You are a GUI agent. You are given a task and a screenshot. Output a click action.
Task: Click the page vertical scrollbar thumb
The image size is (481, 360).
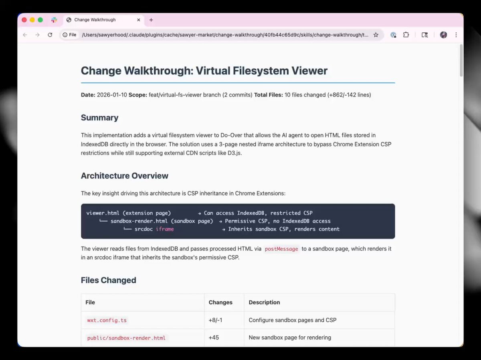click(x=461, y=60)
